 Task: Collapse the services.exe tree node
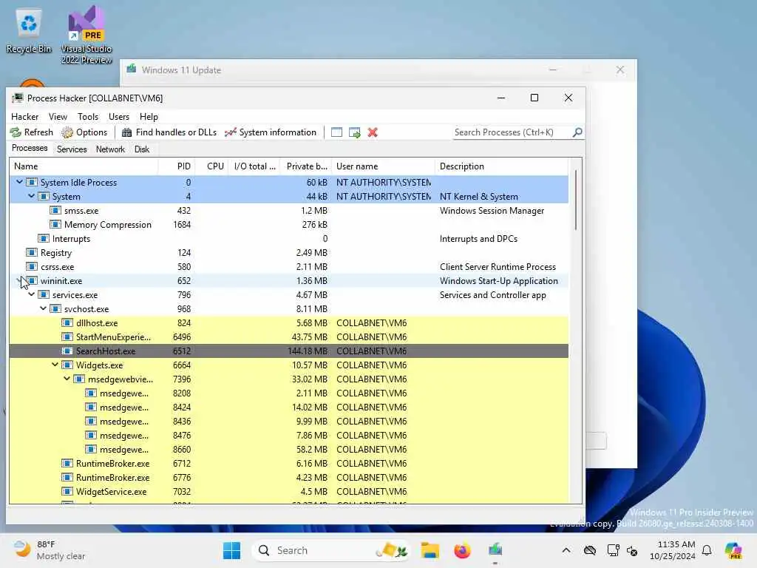(x=31, y=294)
